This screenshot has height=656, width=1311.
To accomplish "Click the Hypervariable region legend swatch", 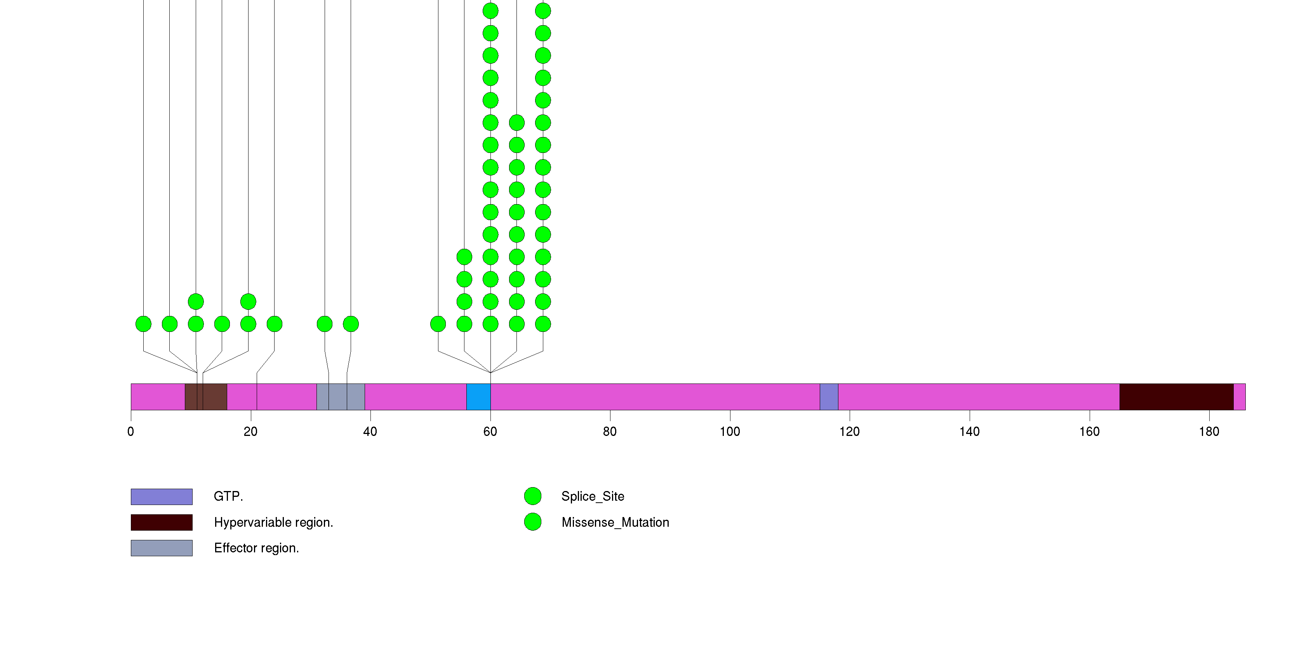I will [161, 522].
